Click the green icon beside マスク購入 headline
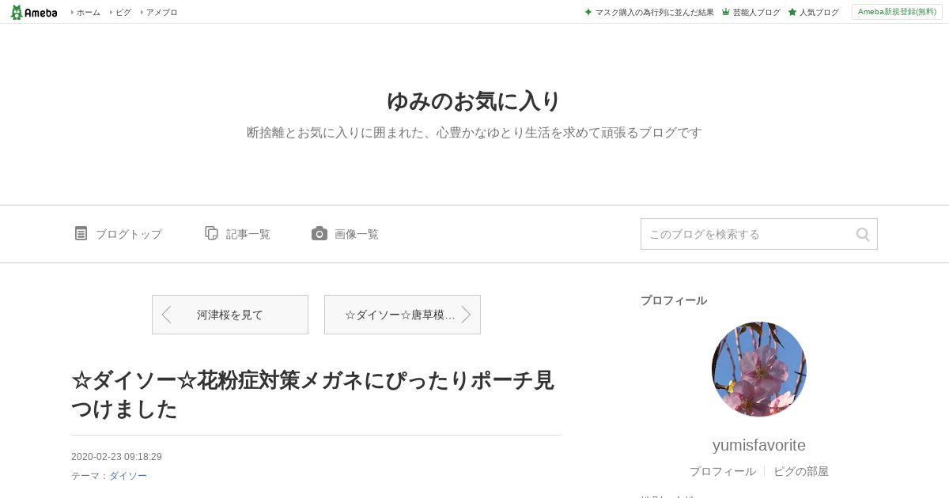The height and width of the screenshot is (498, 949). 588,12
